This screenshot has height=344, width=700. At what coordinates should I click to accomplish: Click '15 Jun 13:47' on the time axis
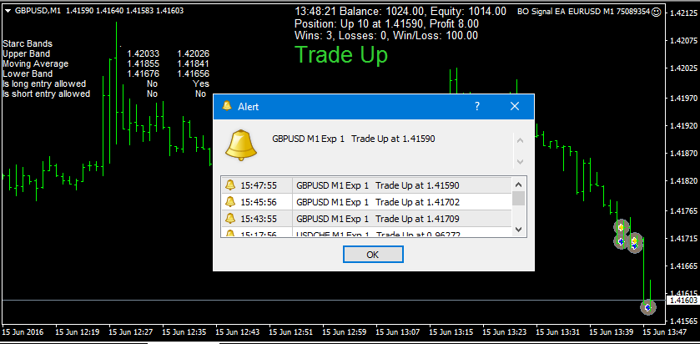click(665, 332)
